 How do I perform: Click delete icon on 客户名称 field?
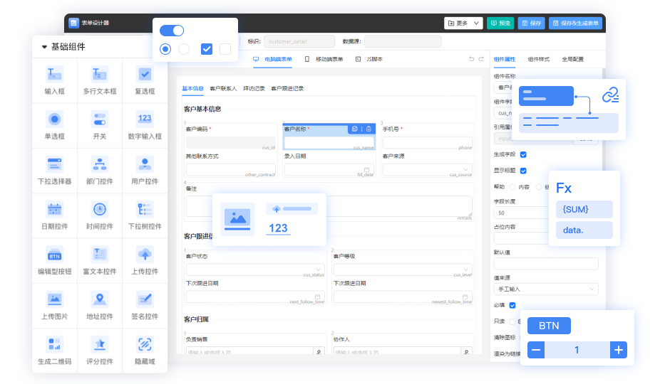pos(368,129)
